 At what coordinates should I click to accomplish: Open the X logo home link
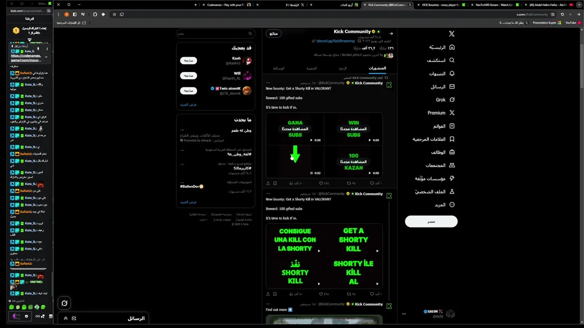tap(452, 34)
